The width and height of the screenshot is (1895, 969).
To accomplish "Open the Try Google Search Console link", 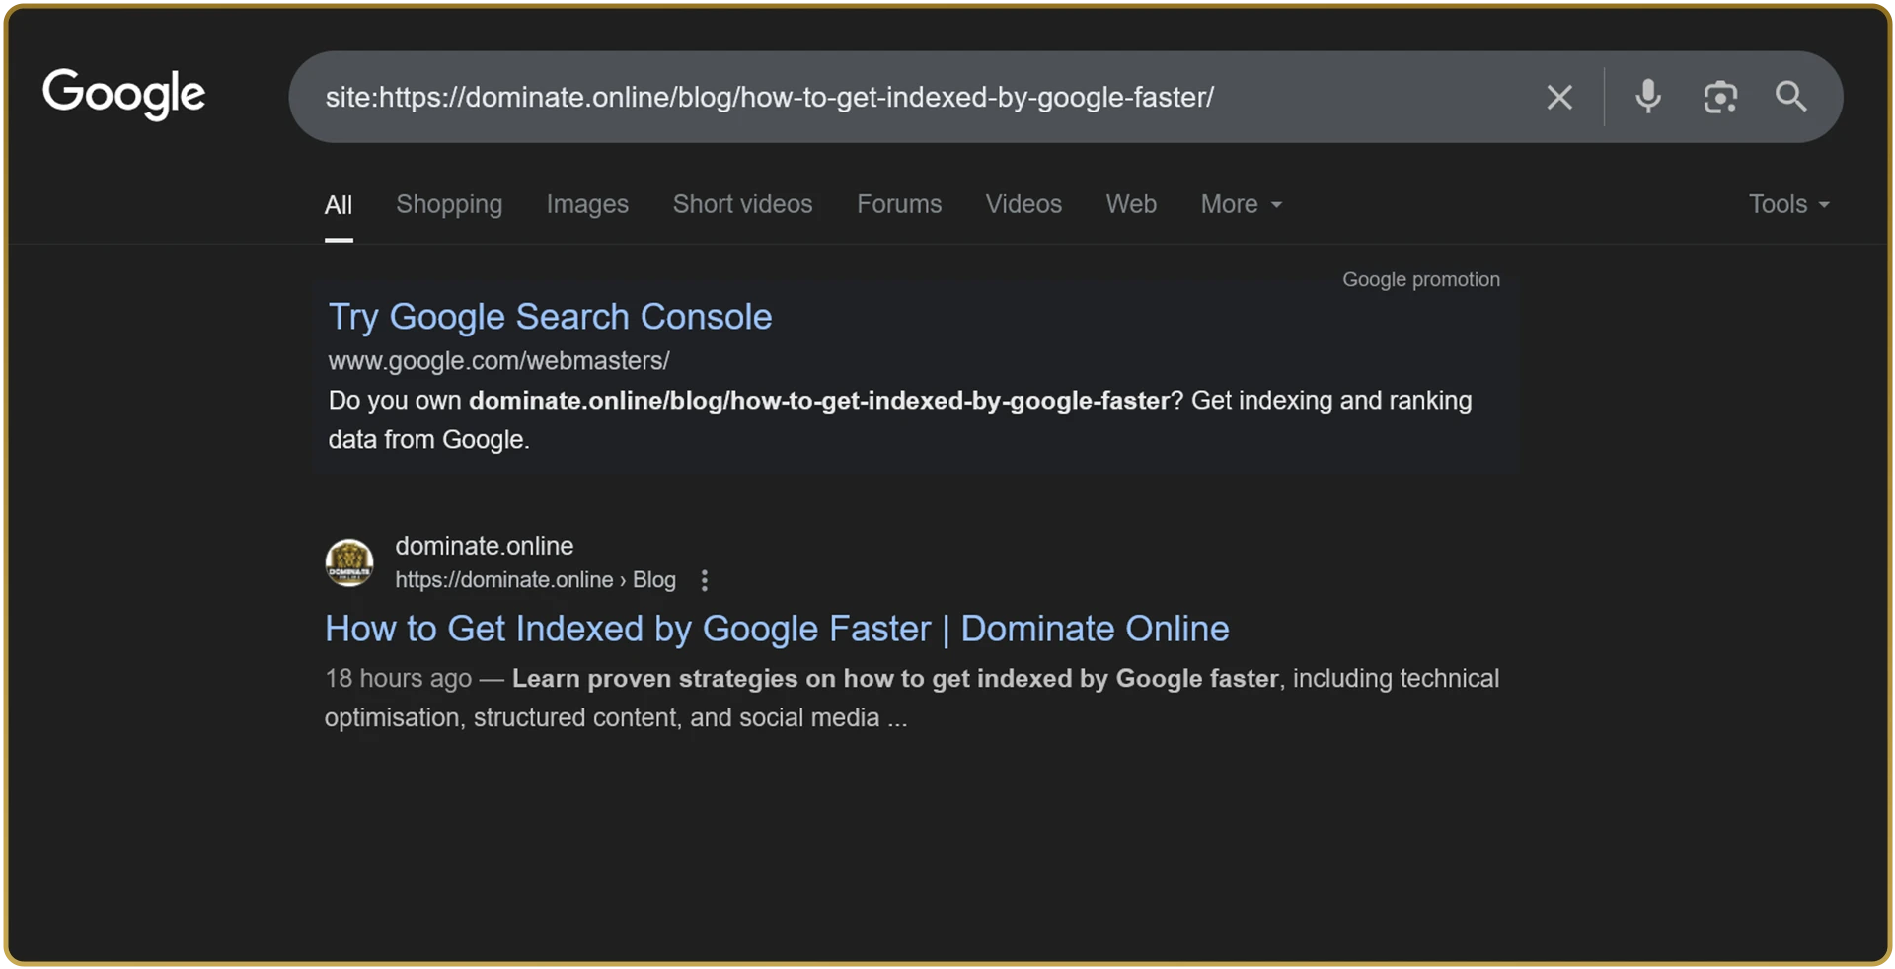I will click(550, 317).
